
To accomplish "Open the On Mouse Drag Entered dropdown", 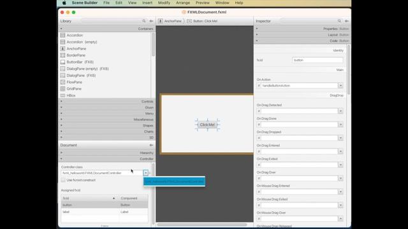I will point(340,191).
